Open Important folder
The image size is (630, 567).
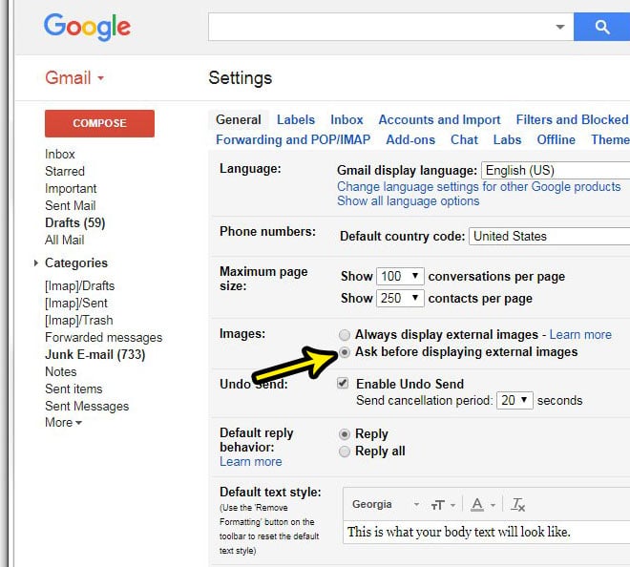[x=71, y=188]
